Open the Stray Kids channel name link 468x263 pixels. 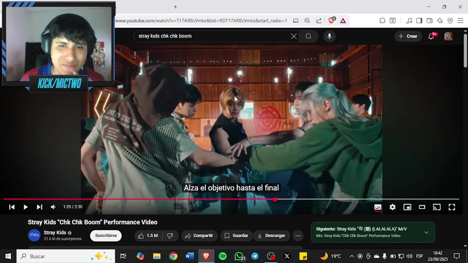pos(55,233)
